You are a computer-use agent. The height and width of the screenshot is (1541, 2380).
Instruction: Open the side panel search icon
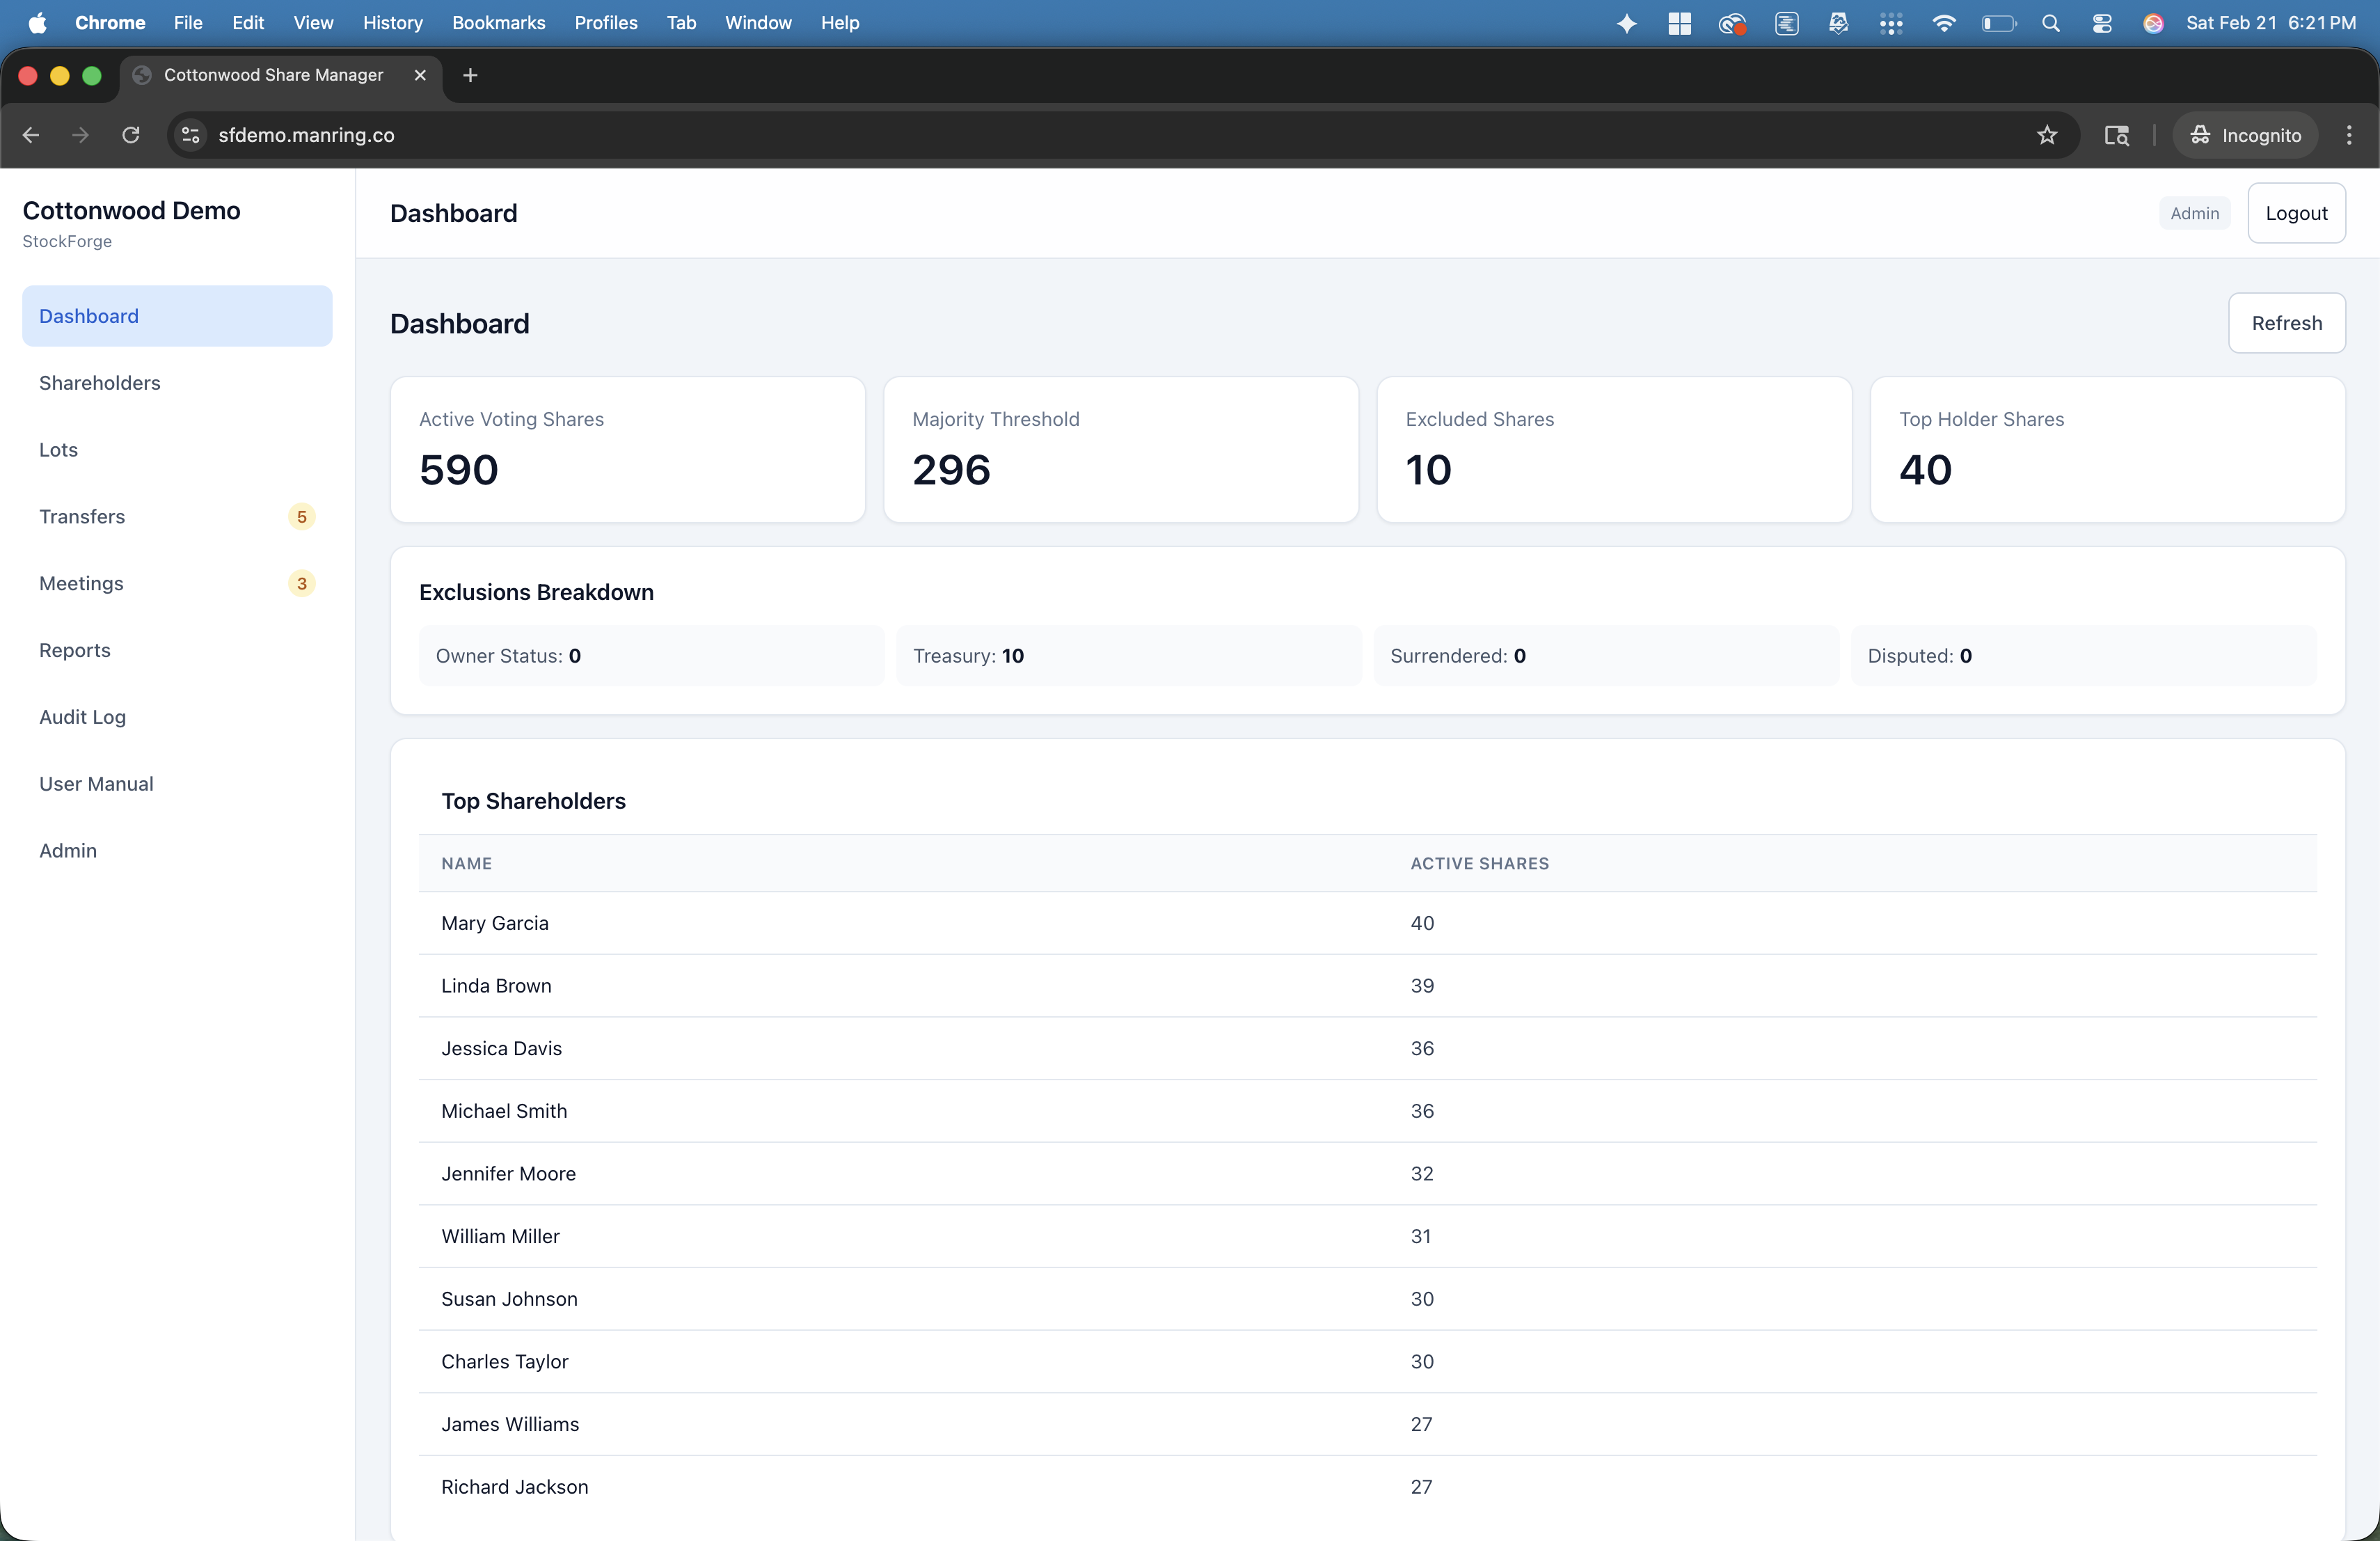coord(2117,135)
